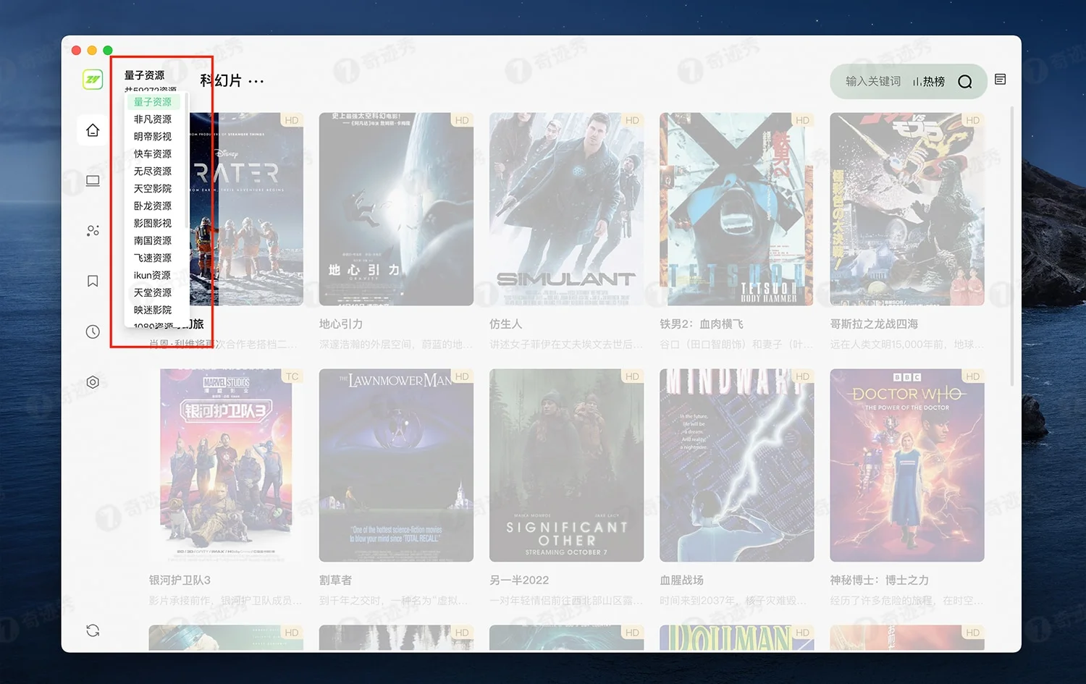
Task: Expand the 科幻片 category selector
Action: pyautogui.click(x=232, y=81)
